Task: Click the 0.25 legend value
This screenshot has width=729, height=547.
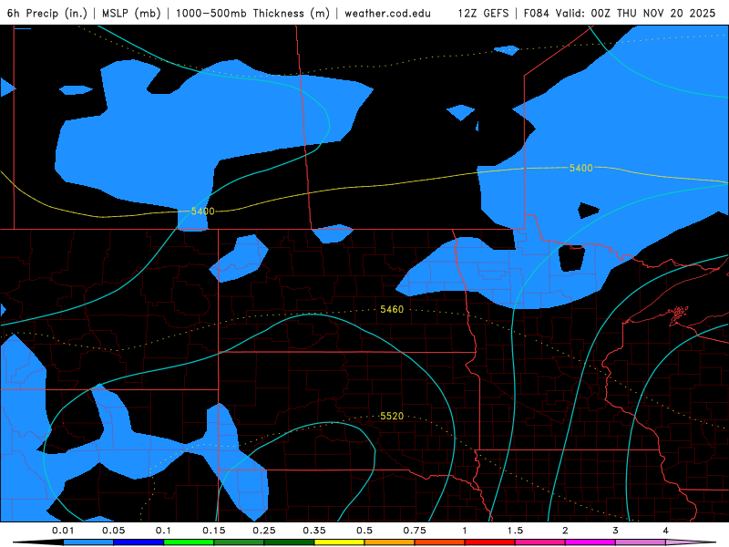Action: [x=264, y=531]
